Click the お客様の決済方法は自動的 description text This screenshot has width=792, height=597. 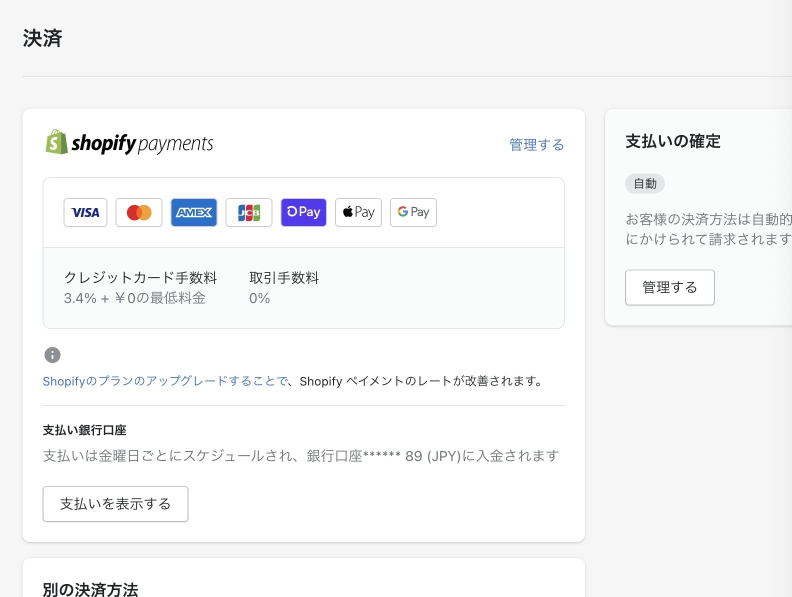pos(708,229)
